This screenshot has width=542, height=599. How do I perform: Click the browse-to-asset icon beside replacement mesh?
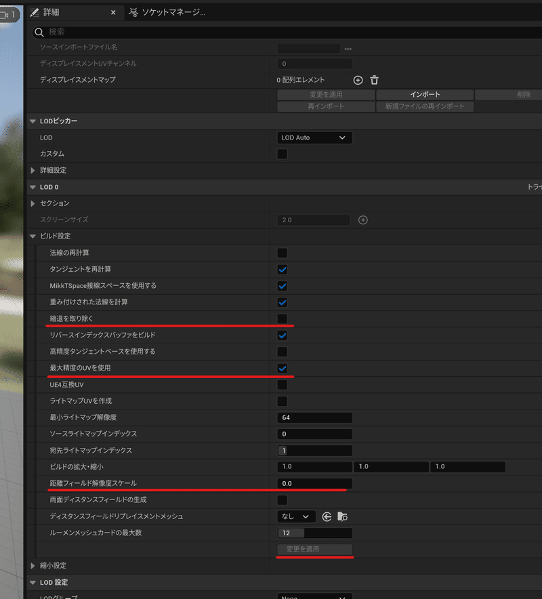343,516
